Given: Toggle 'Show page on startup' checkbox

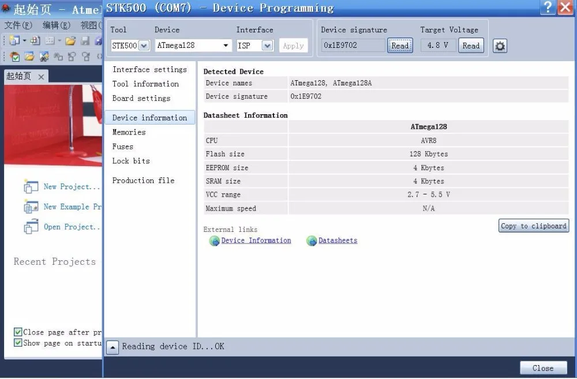Looking at the screenshot, I should [x=18, y=343].
